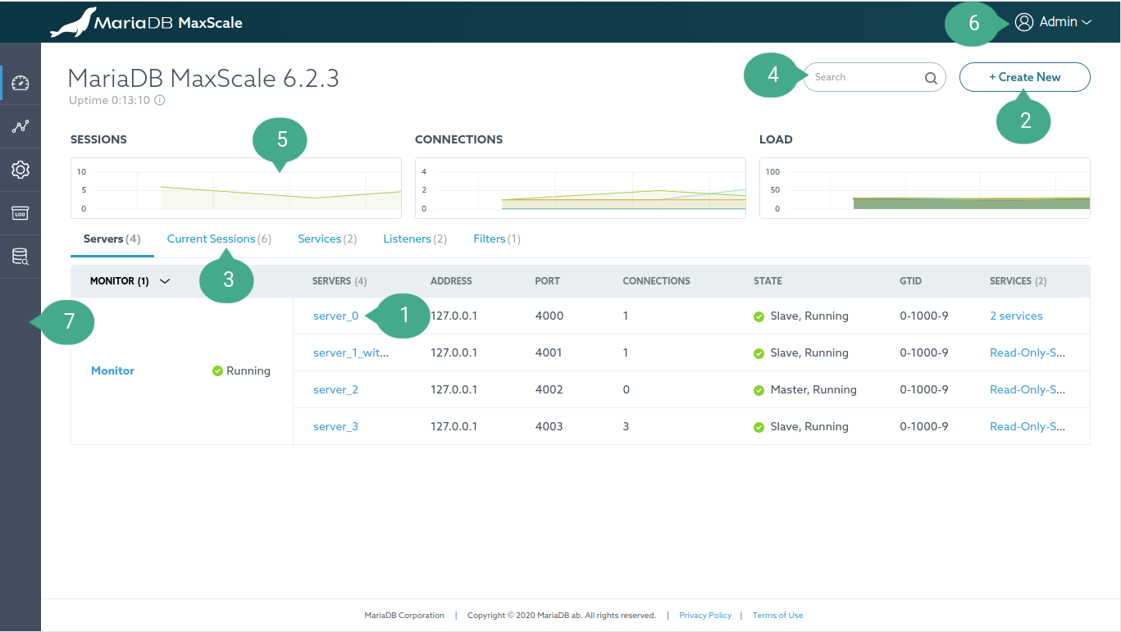The image size is (1121, 632).
Task: Open the Visualization graph icon in sidebar
Action: (21, 126)
